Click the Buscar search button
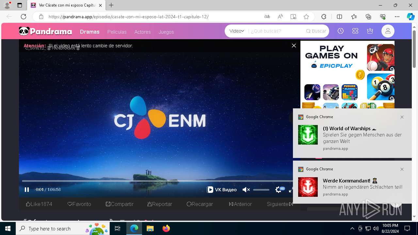Viewport: 418px width, 235px height. [316, 31]
